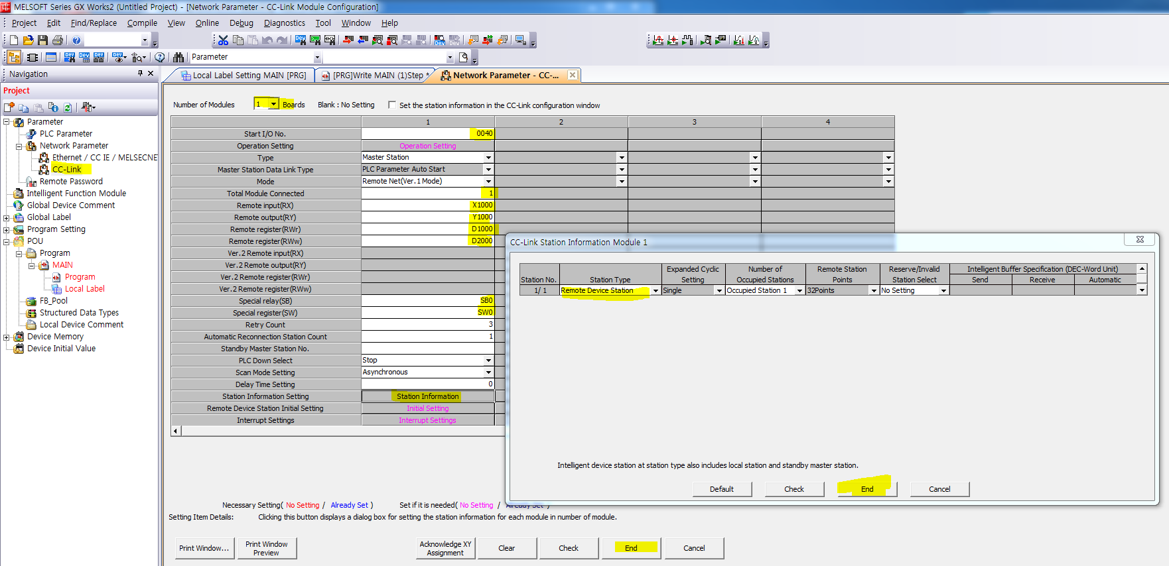Select CC-Link in the project tree

[66, 170]
